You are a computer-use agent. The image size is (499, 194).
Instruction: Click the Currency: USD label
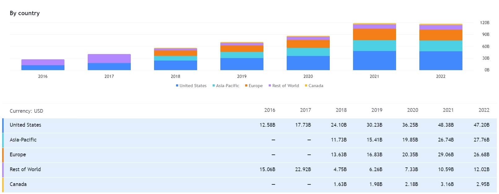click(26, 111)
